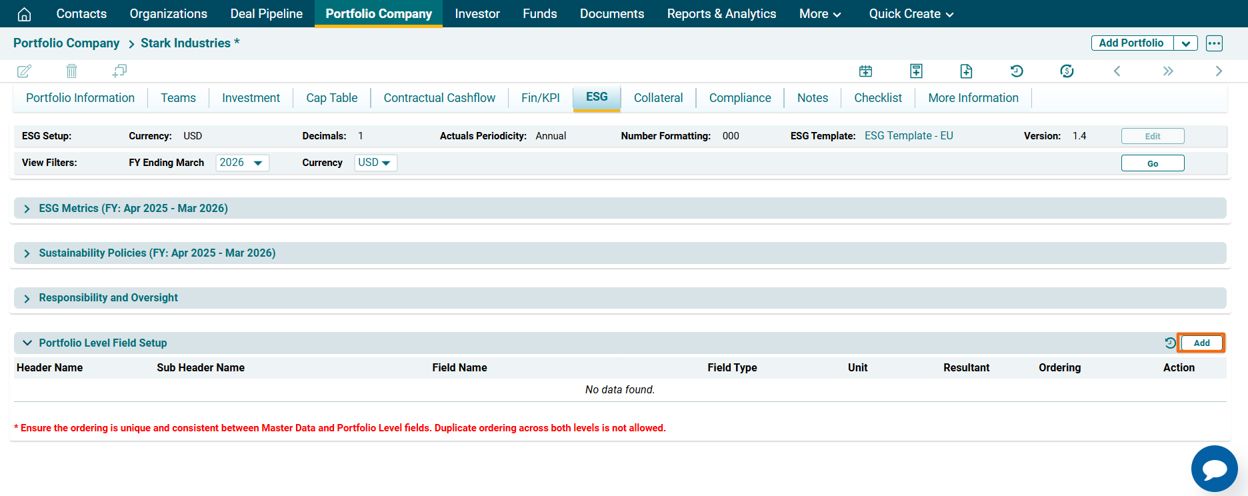Collapse the Portfolio Level Field Setup section
This screenshot has height=496, width=1248.
(x=27, y=343)
